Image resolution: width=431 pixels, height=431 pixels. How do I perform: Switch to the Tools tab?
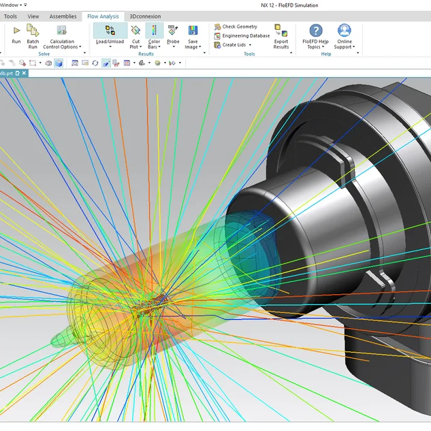[10, 16]
